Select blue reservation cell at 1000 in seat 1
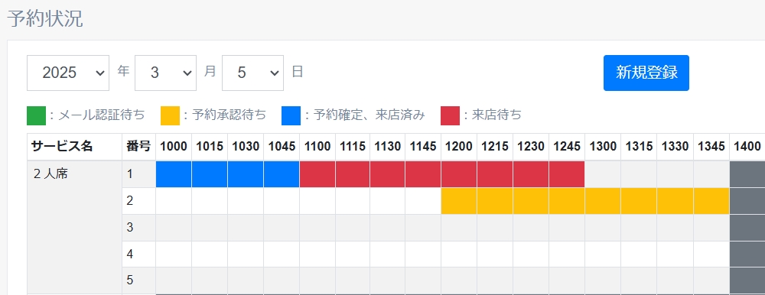The height and width of the screenshot is (295, 765). [174, 174]
